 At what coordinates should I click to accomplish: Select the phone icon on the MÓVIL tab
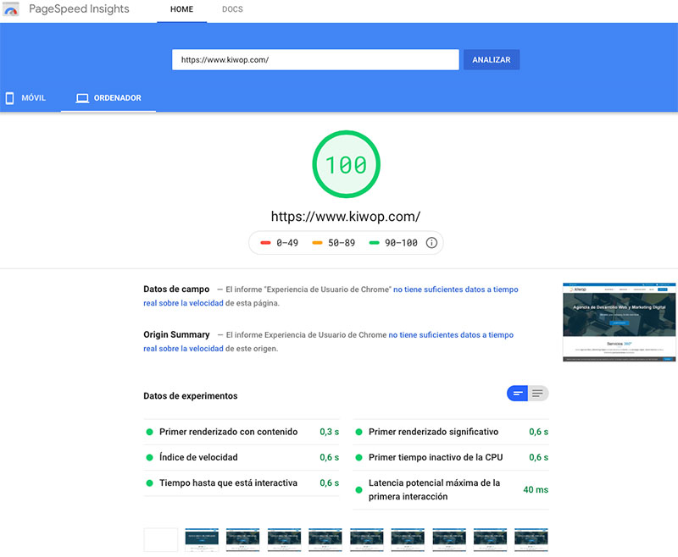[8, 97]
